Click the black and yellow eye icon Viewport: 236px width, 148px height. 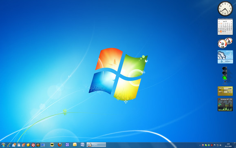(38, 145)
